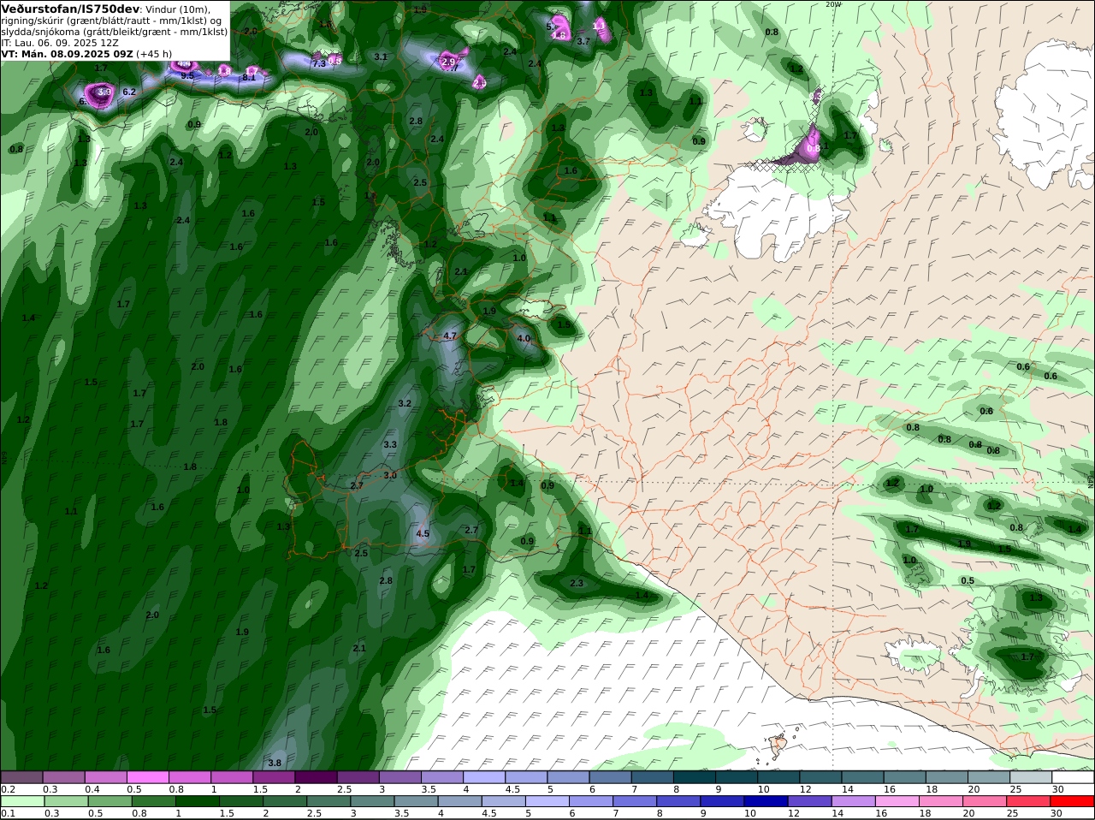Select the 2.3 precipitation value on the map
The image size is (1095, 820).
click(x=577, y=584)
